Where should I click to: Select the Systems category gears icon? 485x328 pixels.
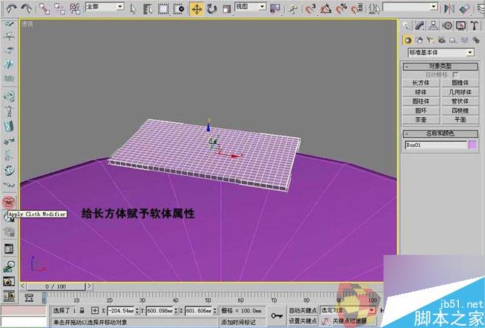pyautogui.click(x=475, y=40)
